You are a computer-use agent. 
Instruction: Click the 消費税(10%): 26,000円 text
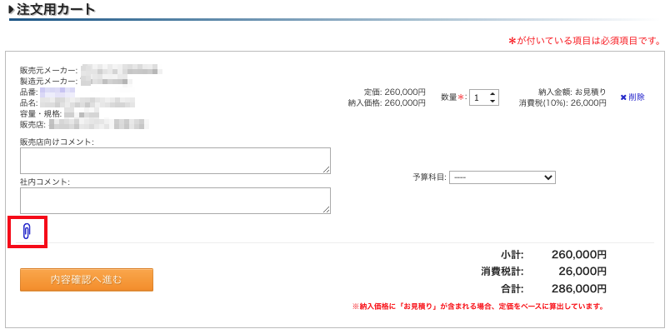(x=562, y=102)
